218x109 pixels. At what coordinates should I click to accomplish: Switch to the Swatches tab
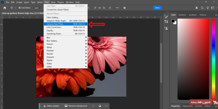coord(182,15)
